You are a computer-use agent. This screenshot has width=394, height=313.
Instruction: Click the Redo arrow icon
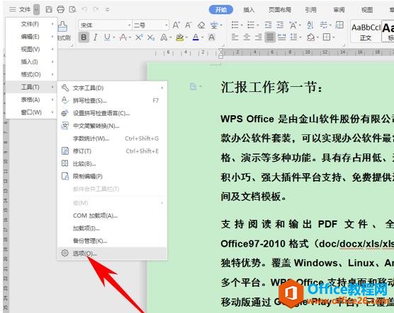pos(96,9)
